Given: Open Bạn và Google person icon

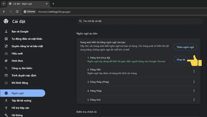Looking at the screenshot, I should 6,31.
